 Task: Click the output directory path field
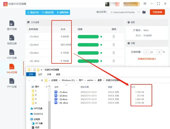[x=122, y=12]
